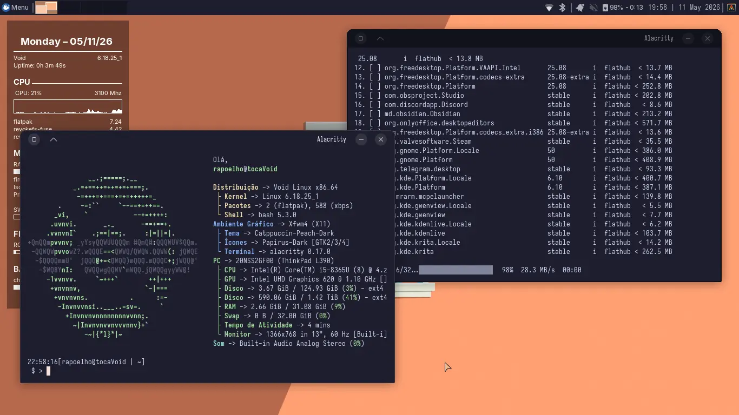Click the '28.3 MB/s' download speed text

click(x=538, y=270)
